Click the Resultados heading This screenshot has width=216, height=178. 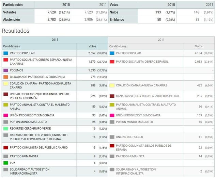(x=16, y=31)
